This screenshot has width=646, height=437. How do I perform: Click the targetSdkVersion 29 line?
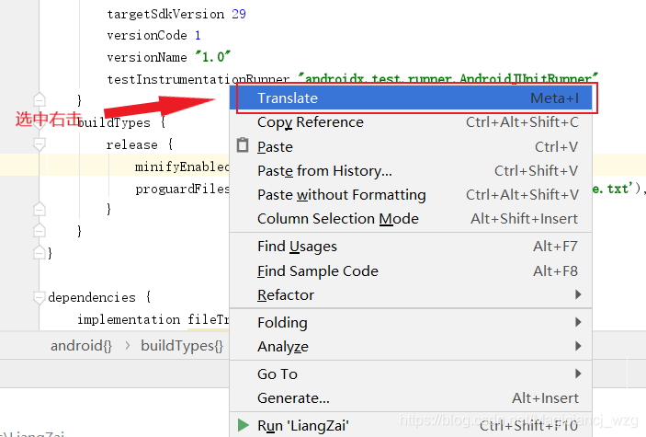pyautogui.click(x=176, y=14)
